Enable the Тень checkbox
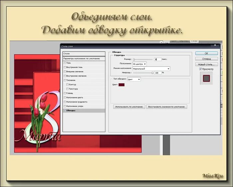The image size is (233, 187). [65, 63]
